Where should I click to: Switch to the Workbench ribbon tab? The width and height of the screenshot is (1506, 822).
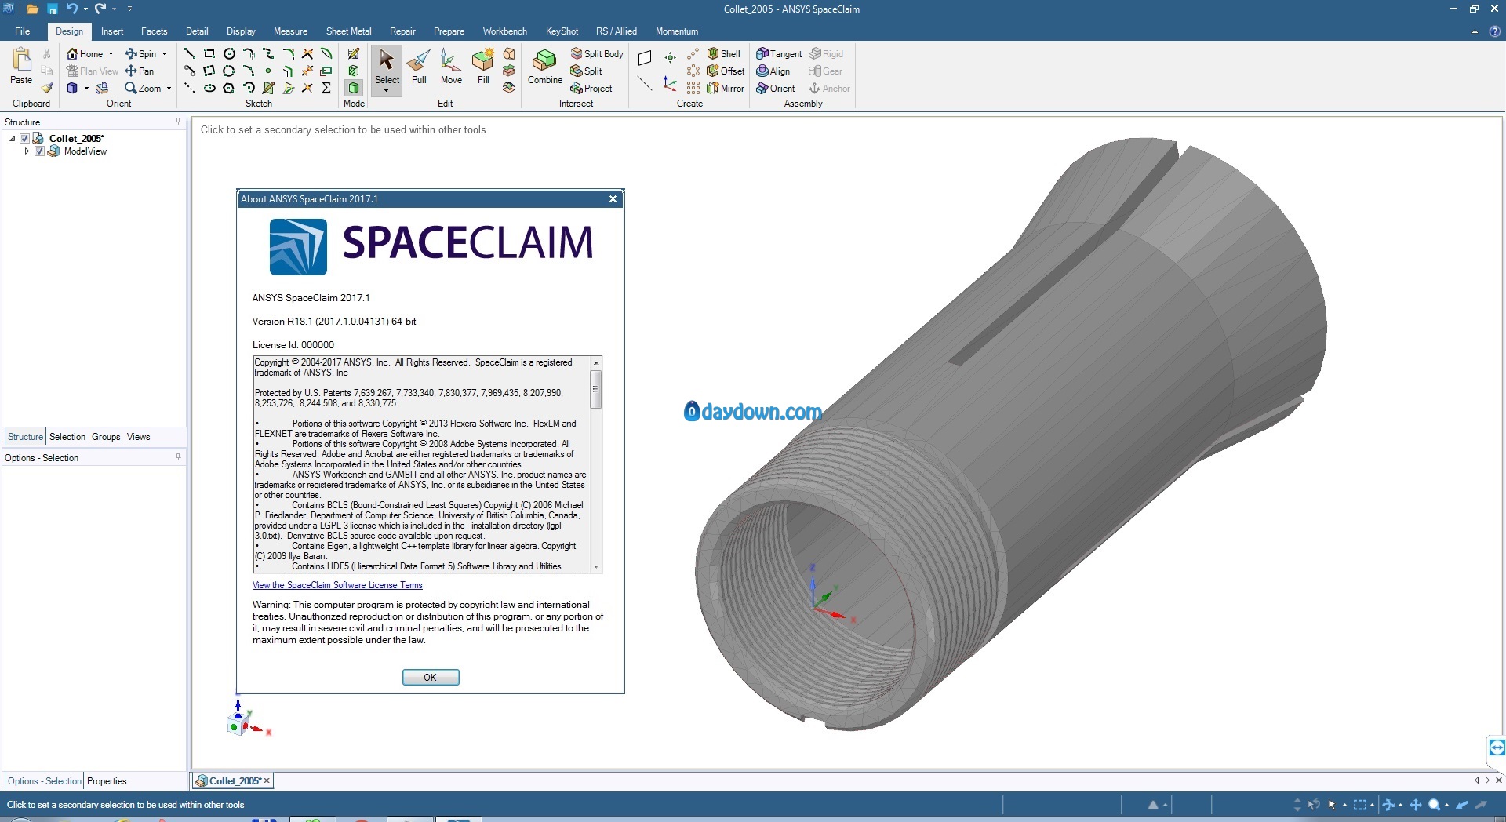pyautogui.click(x=504, y=31)
